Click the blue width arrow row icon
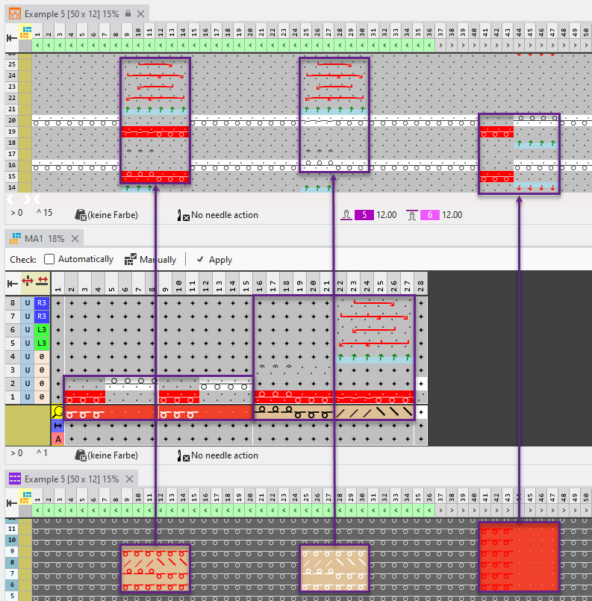This screenshot has height=601, width=592. 57,425
